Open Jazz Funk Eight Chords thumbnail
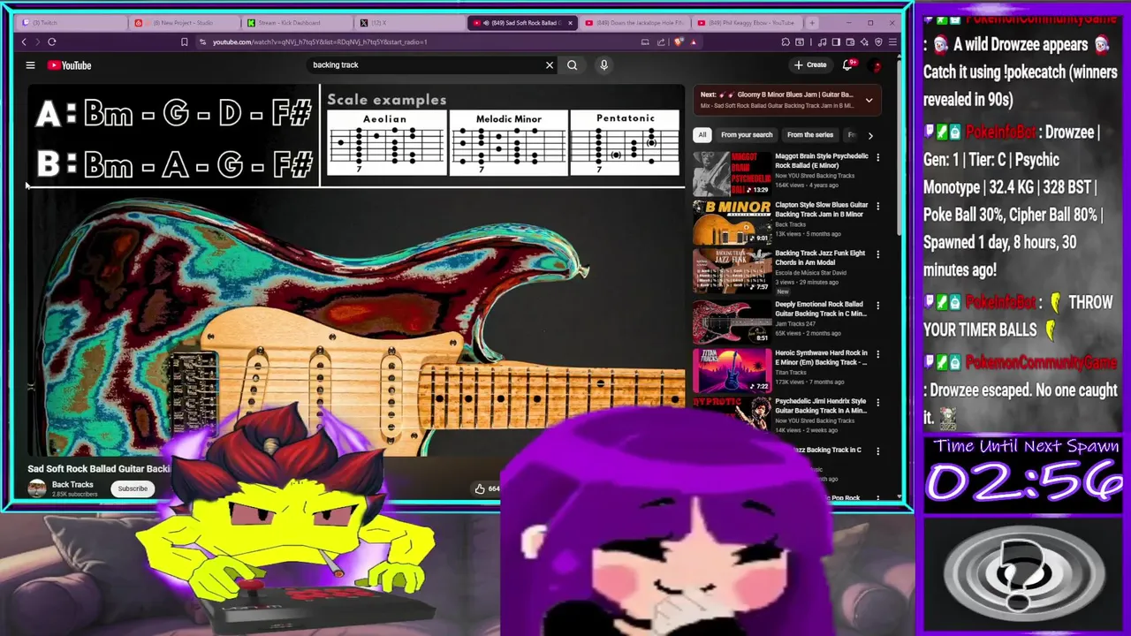The image size is (1131, 636). pyautogui.click(x=732, y=271)
